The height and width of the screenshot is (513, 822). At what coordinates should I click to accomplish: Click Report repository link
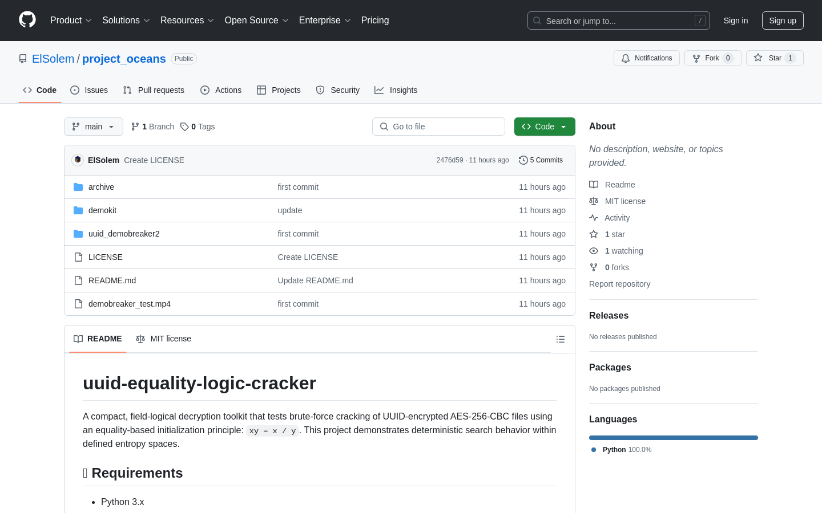pos(619,284)
